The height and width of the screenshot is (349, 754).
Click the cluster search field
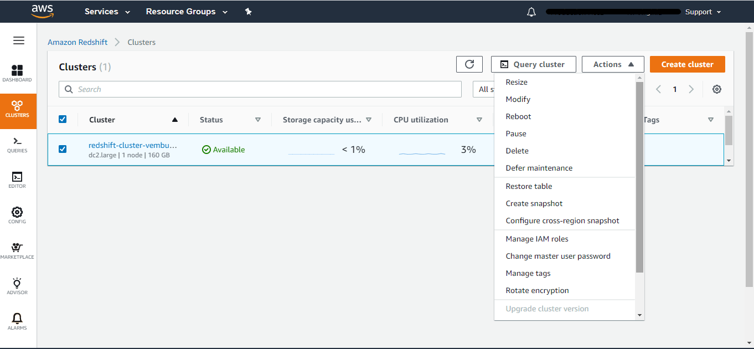260,89
